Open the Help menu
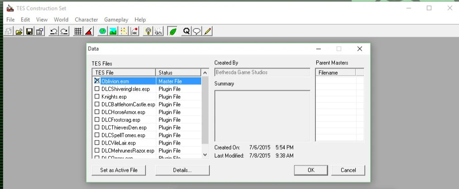 [x=140, y=19]
